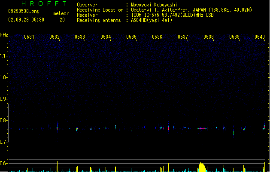Image resolution: width=270 pixels, height=172 pixels.
Task: Click the kHz axis unit label
Action: pyautogui.click(x=4, y=35)
